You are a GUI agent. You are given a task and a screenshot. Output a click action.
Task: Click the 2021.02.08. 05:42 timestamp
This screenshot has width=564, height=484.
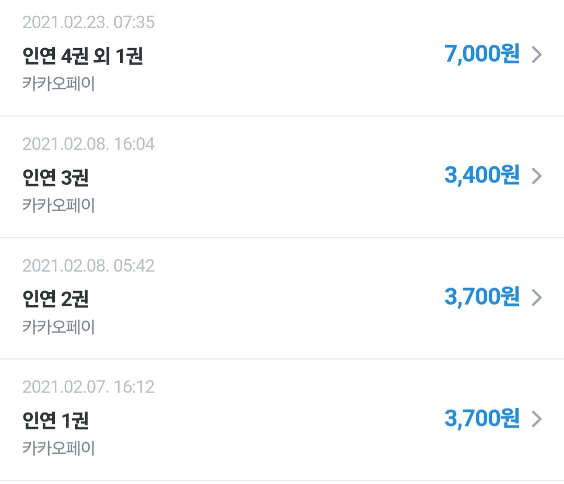click(88, 266)
